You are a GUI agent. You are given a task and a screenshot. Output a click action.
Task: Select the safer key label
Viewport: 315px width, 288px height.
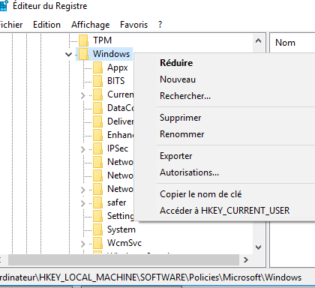116,202
